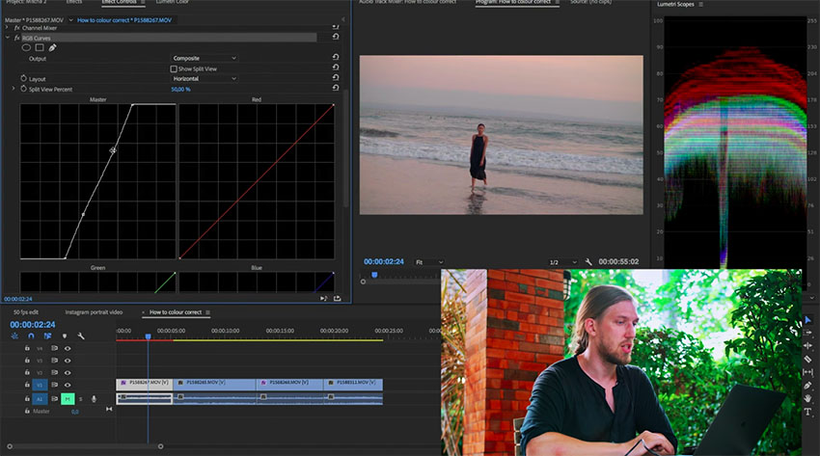
Task: Click the red curve in the Red channel graph
Action: 257,182
